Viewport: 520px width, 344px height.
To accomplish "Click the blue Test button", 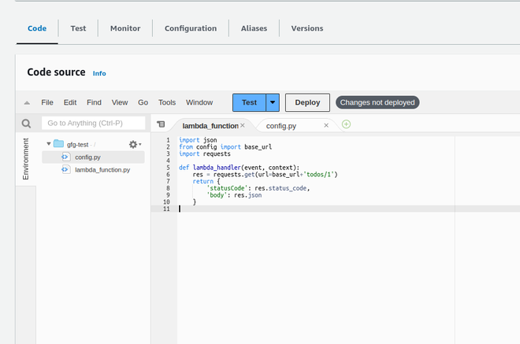I will 249,102.
